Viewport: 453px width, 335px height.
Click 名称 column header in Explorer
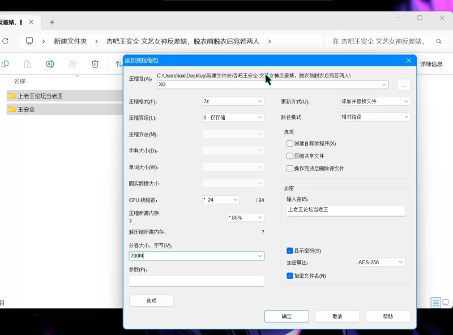[x=20, y=81]
